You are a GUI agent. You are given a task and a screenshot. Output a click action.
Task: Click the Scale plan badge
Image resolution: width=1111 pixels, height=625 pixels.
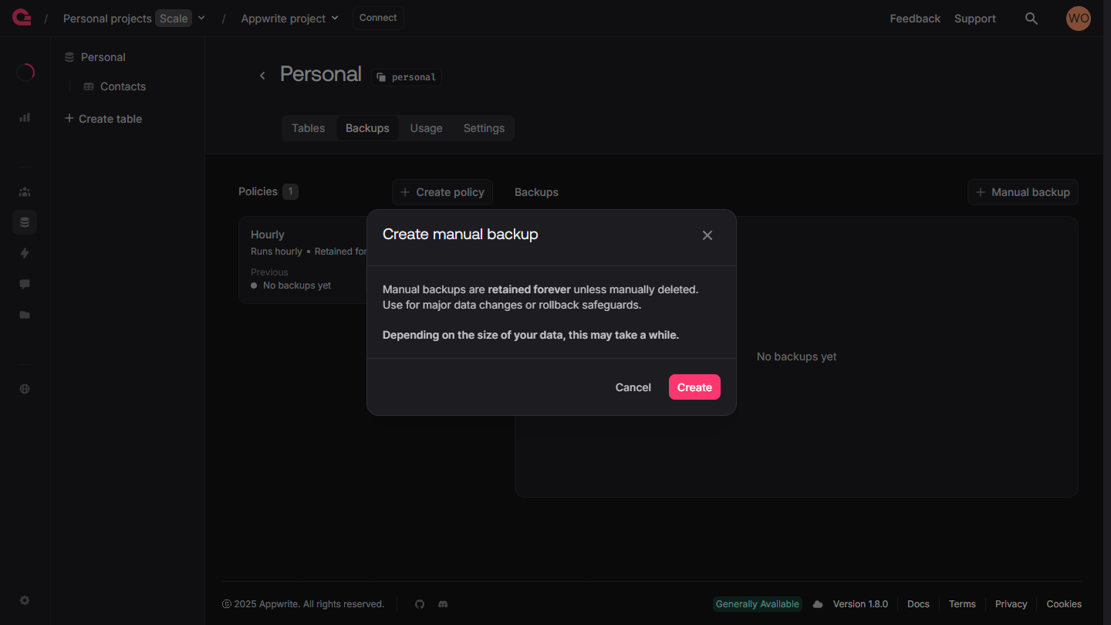pyautogui.click(x=174, y=19)
